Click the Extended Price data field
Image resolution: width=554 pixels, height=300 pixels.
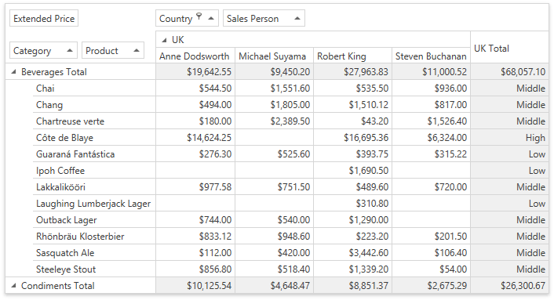[44, 18]
